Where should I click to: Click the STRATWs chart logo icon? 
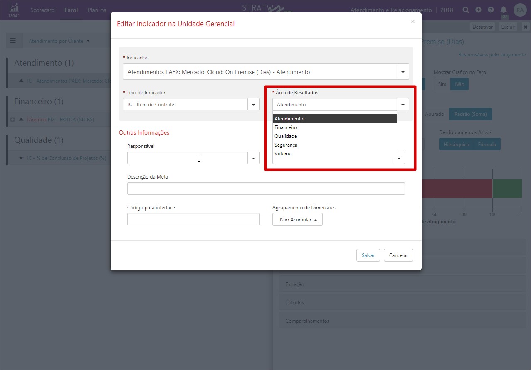pos(14,8)
